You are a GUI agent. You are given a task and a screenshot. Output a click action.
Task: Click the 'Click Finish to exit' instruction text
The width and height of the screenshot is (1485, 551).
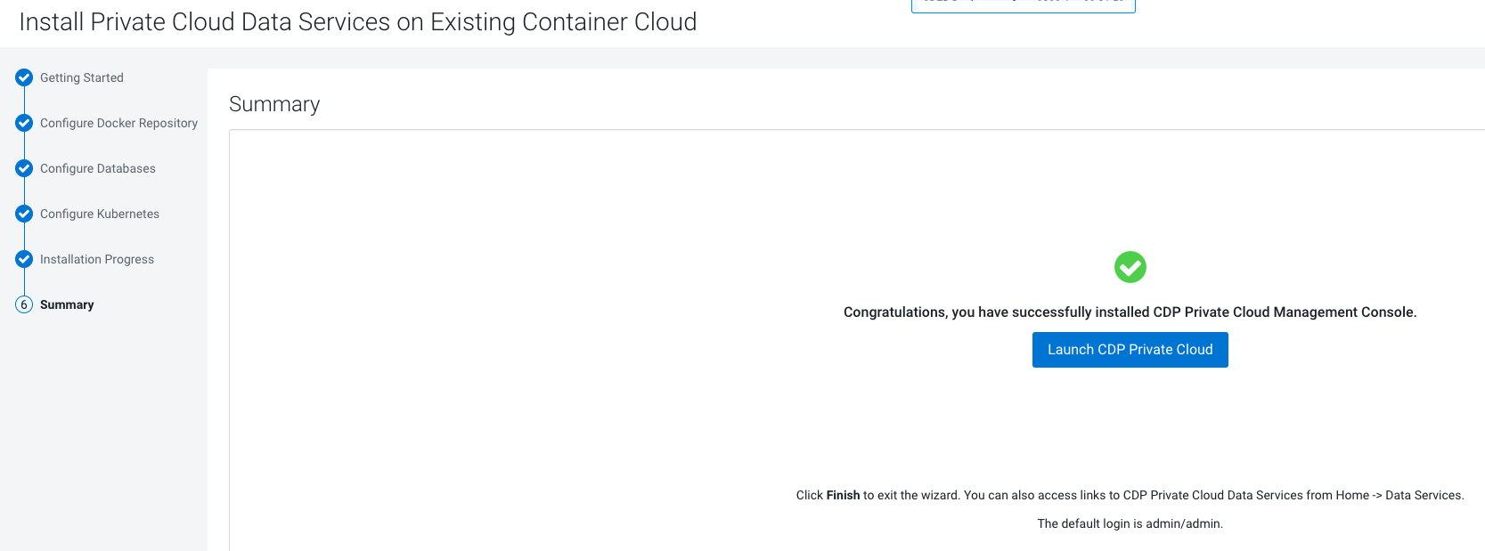pyautogui.click(x=1130, y=495)
